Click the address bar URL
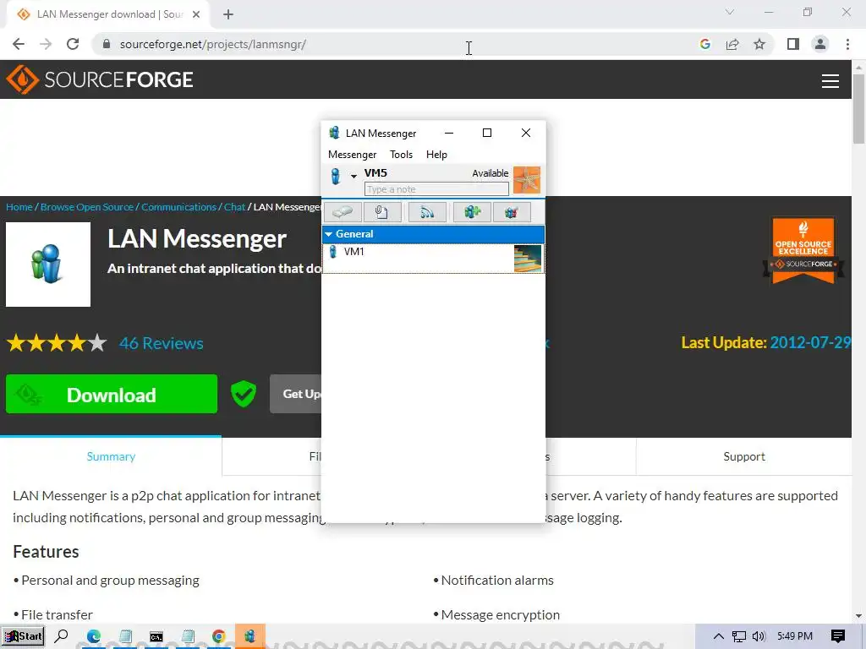The width and height of the screenshot is (866, 649). [x=213, y=44]
